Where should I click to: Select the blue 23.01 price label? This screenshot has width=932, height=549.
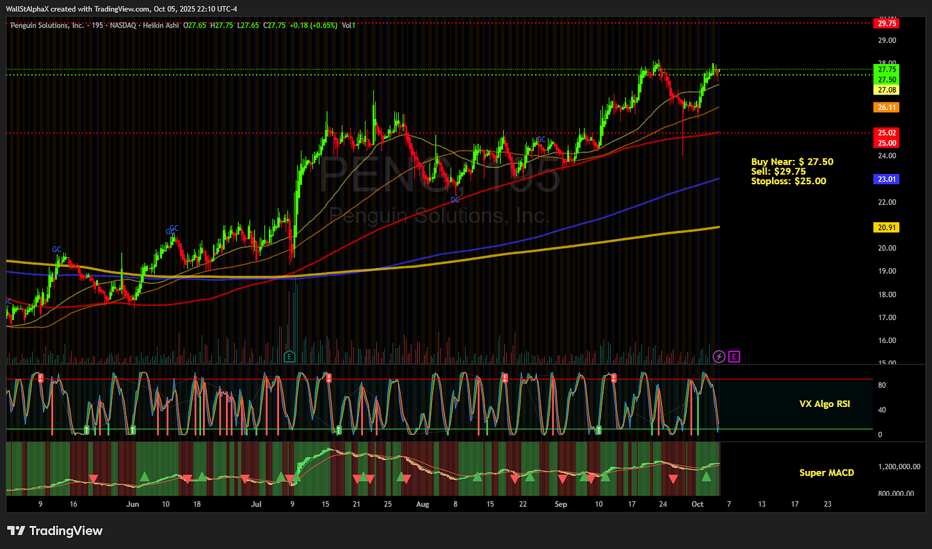point(887,180)
